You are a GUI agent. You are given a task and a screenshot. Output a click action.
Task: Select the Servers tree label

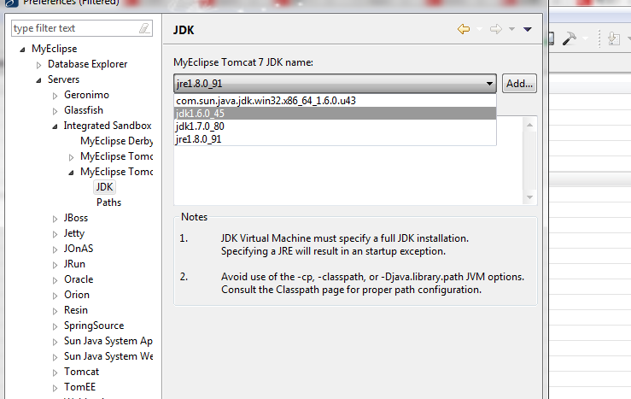[63, 79]
